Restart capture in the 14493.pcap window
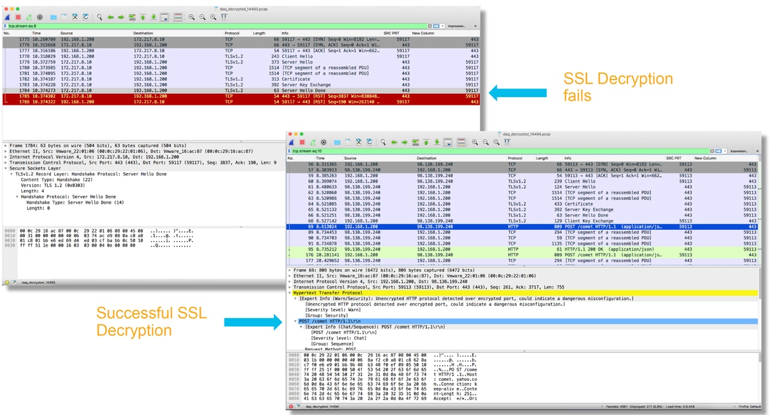The image size is (772, 415). click(29, 17)
